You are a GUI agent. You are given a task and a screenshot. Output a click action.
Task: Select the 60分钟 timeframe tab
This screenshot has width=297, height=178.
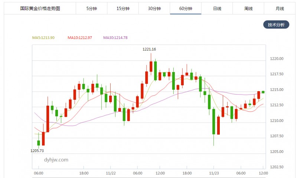[x=186, y=8]
